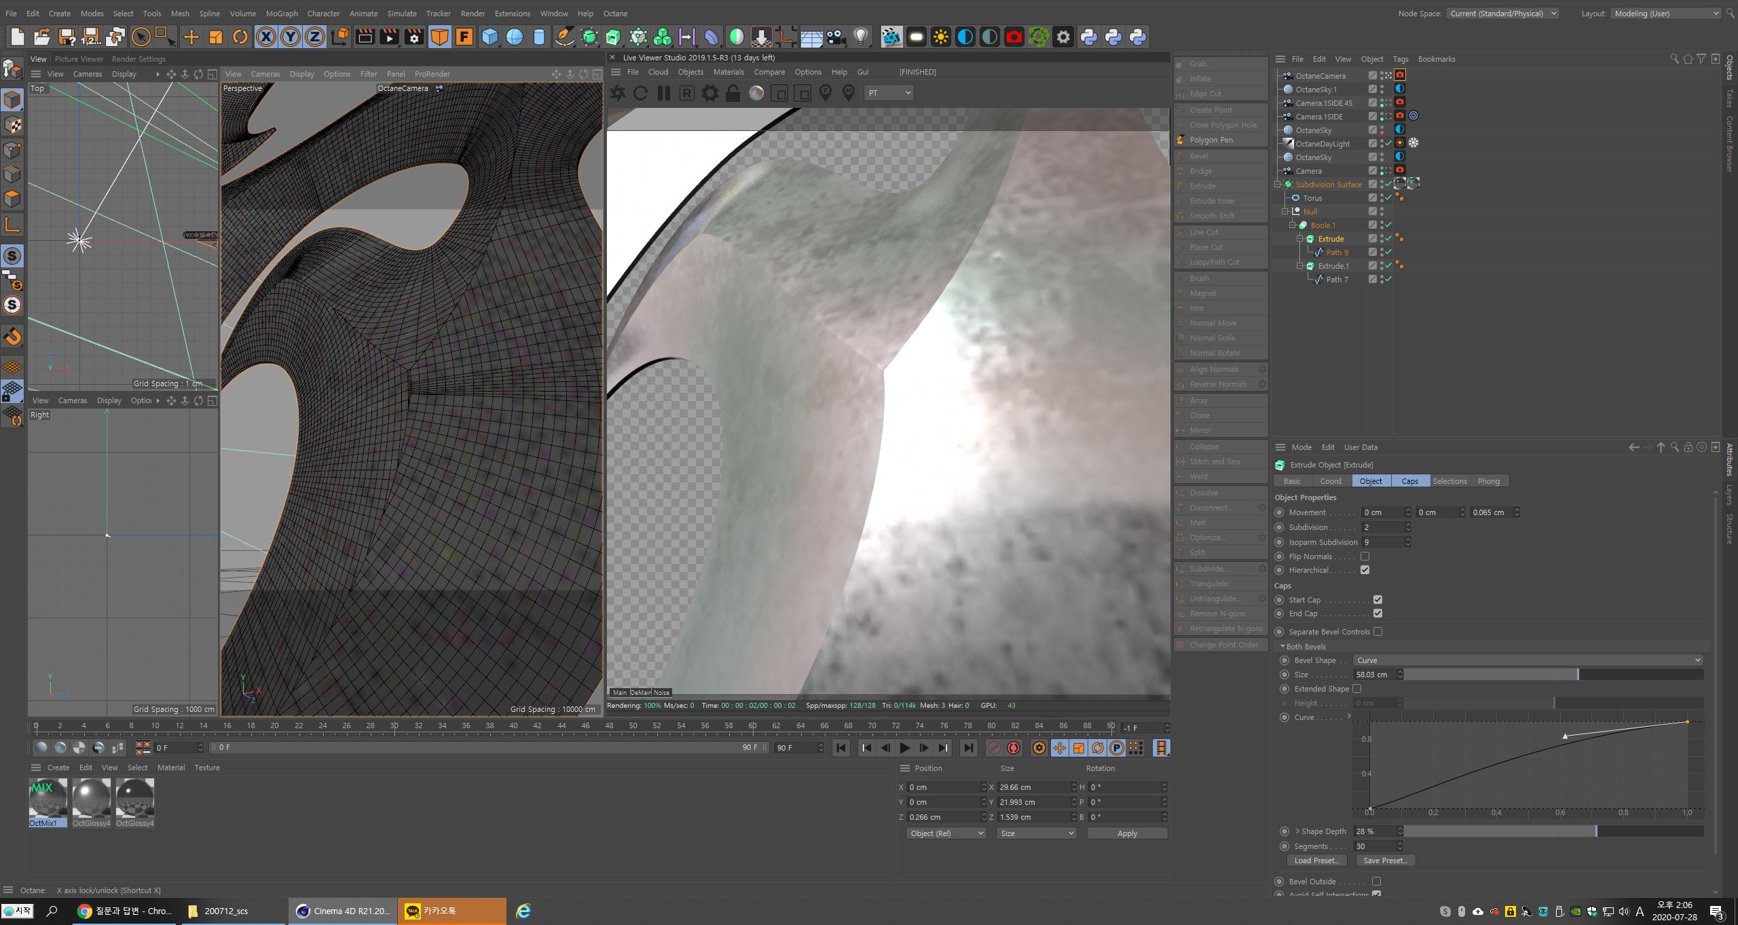The height and width of the screenshot is (925, 1738).
Task: Adjust the bevel Size slider
Action: point(1553,675)
